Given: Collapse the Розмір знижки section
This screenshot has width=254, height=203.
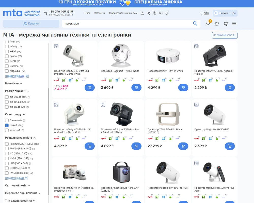Looking at the screenshot, I should [x=17, y=91].
